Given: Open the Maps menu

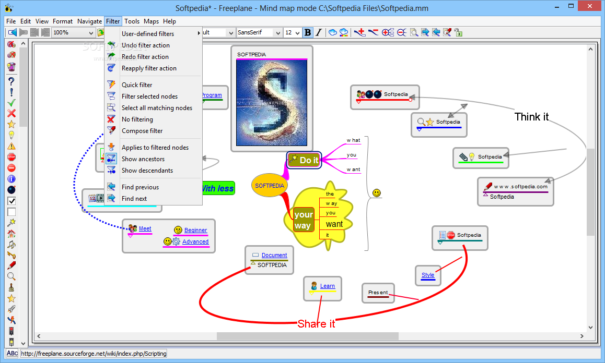Looking at the screenshot, I should click(152, 21).
